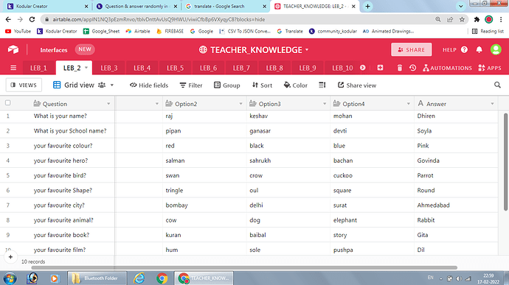Image resolution: width=509 pixels, height=285 pixels.
Task: Toggle the select-all records checkbox
Action: click(x=8, y=103)
